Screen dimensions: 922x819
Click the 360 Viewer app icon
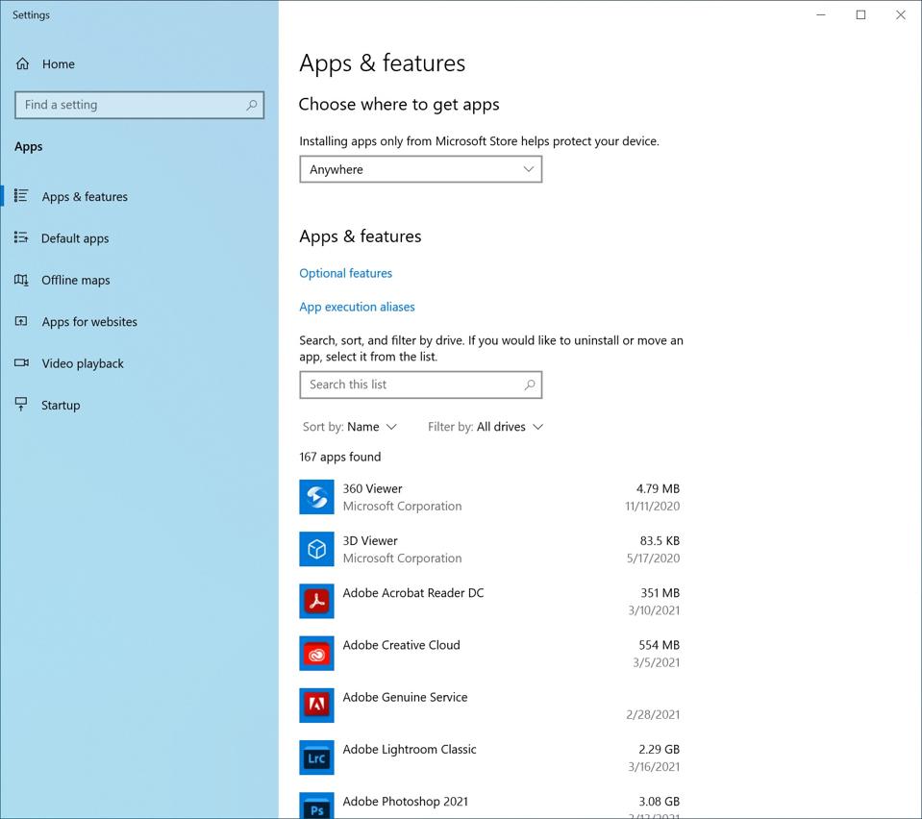click(x=316, y=497)
